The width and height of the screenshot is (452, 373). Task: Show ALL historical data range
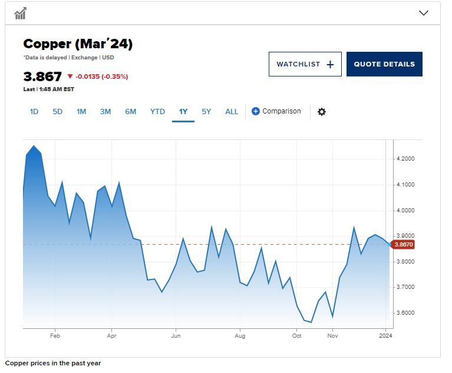pyautogui.click(x=232, y=111)
